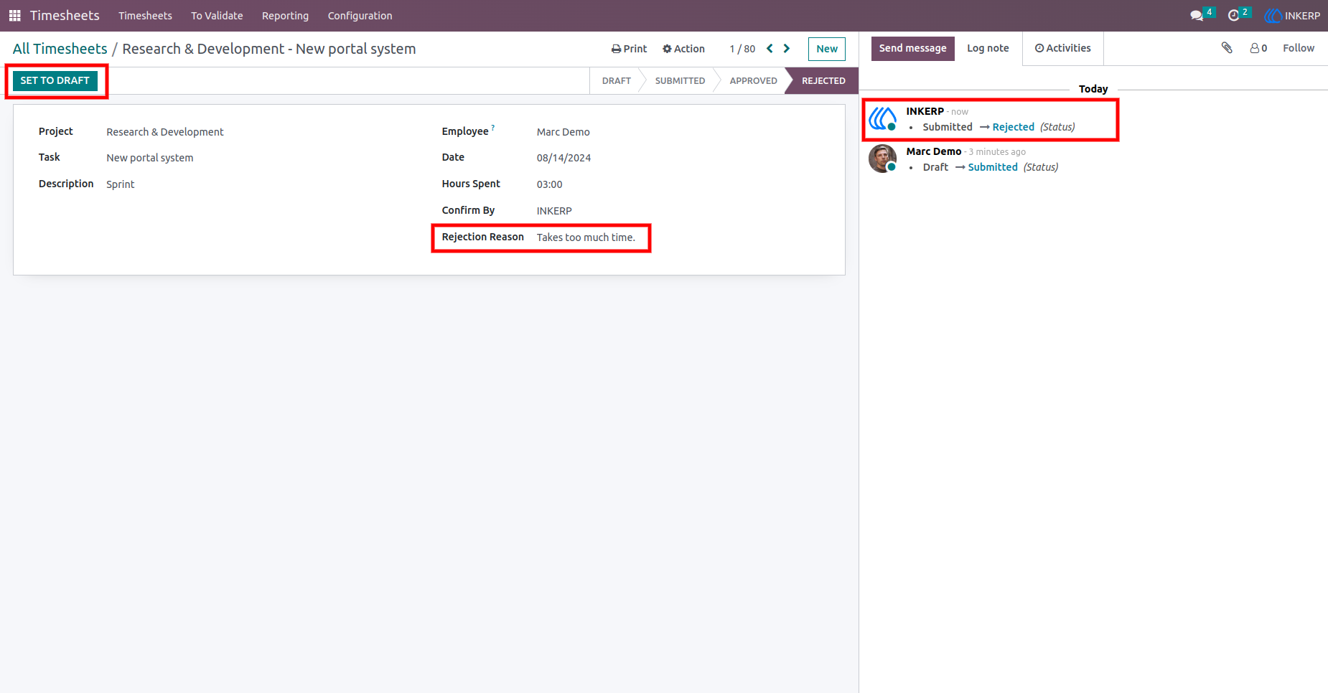Go to previous record arrow
1328x693 pixels.
(770, 49)
